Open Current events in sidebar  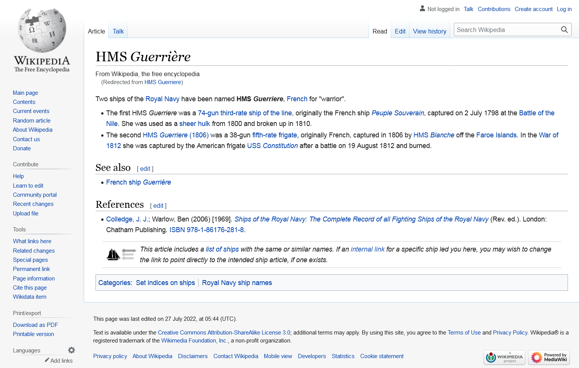pyautogui.click(x=31, y=111)
